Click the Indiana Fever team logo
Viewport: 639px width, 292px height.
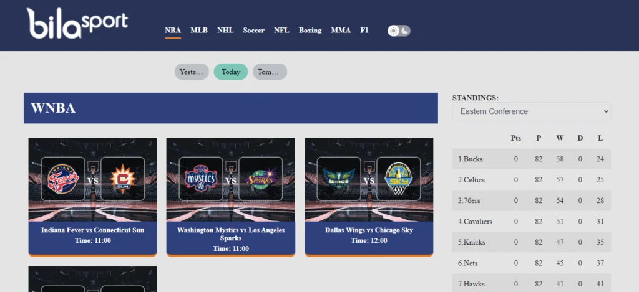(x=63, y=179)
